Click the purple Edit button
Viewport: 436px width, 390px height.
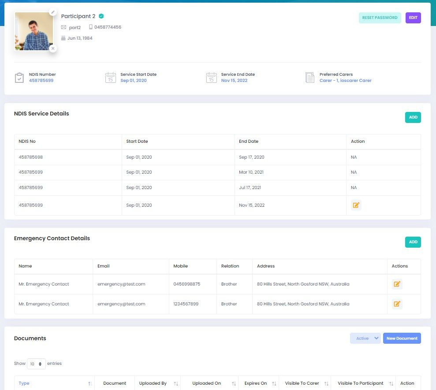click(x=413, y=18)
